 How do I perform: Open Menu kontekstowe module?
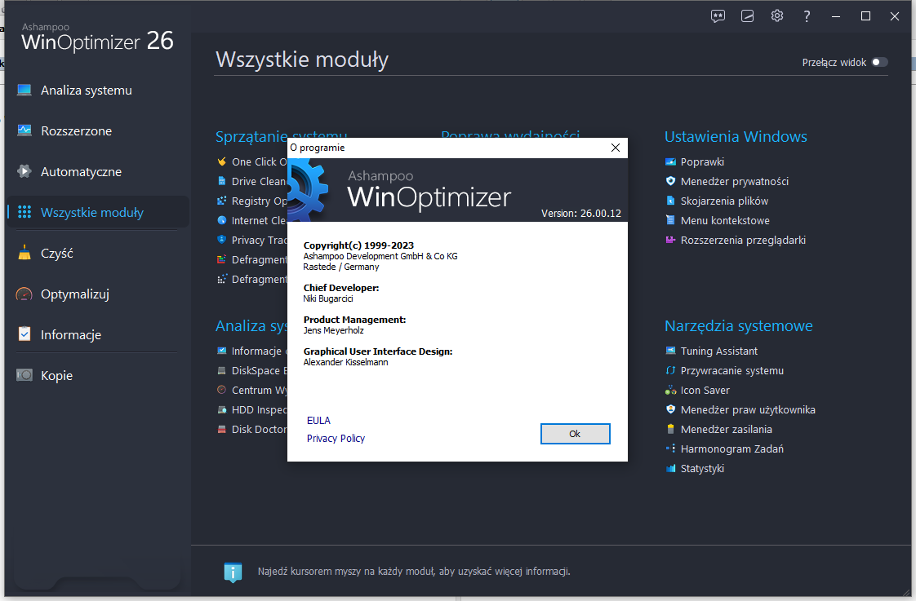pyautogui.click(x=725, y=220)
